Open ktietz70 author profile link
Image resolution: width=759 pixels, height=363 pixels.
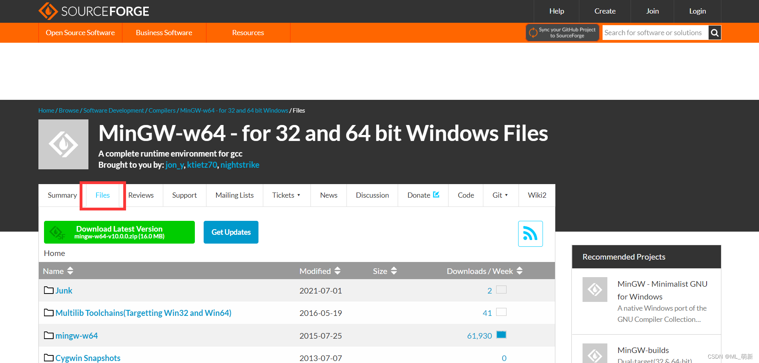[x=202, y=165]
